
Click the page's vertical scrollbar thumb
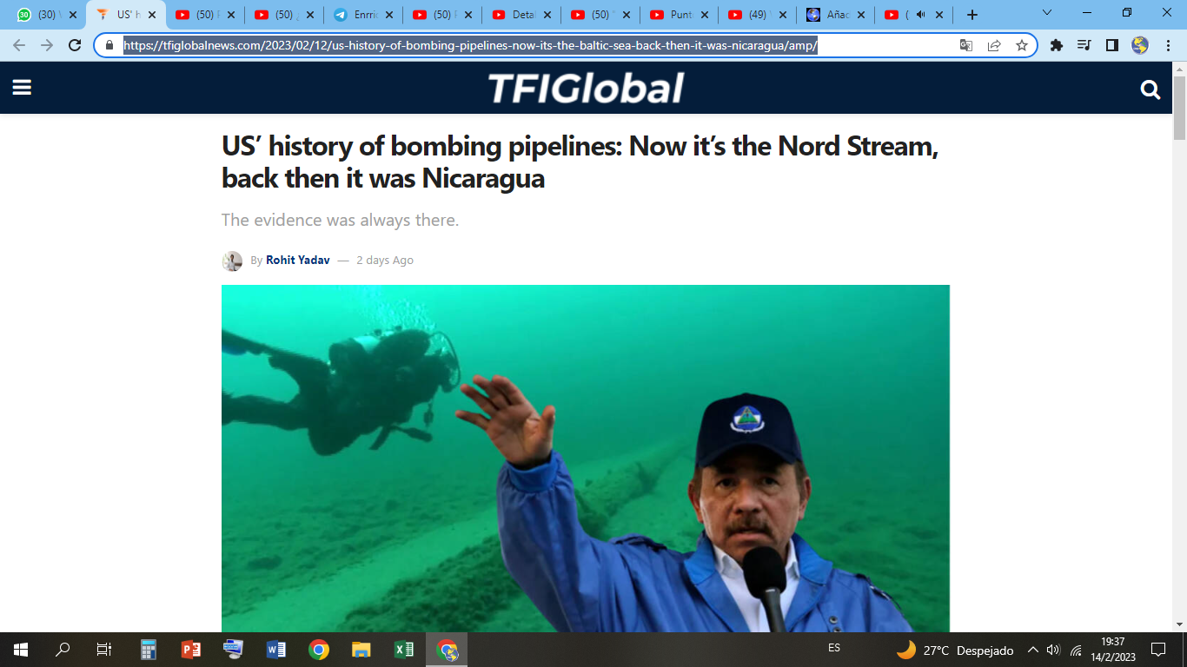pyautogui.click(x=1179, y=107)
